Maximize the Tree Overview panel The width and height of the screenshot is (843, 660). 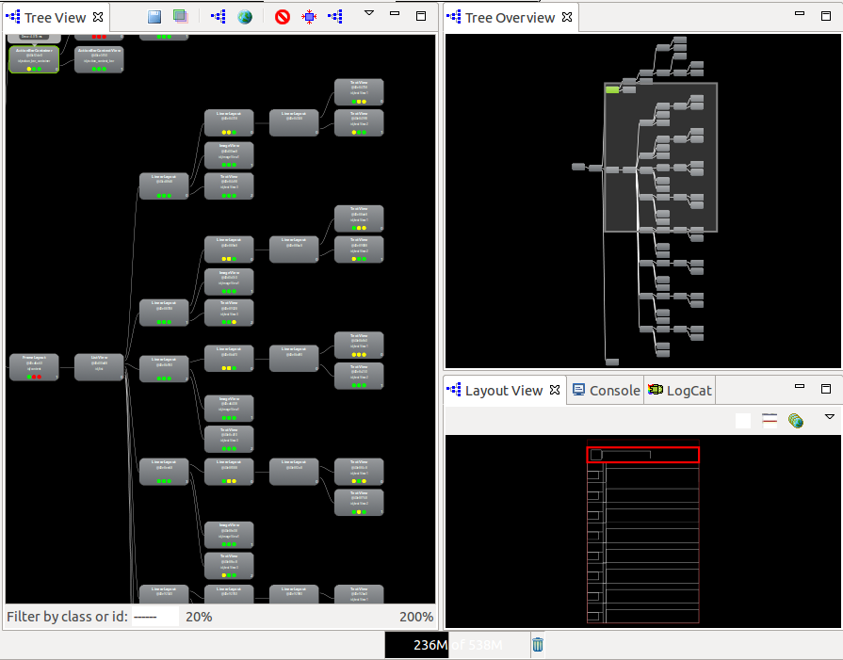[826, 16]
